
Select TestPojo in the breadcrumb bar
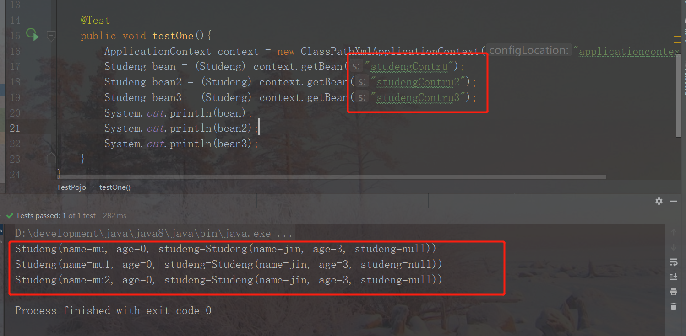(71, 187)
